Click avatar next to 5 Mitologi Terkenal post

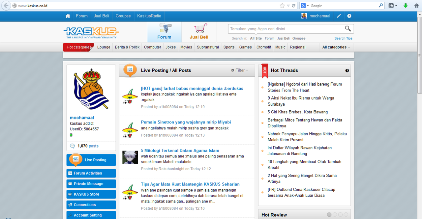click(x=130, y=157)
